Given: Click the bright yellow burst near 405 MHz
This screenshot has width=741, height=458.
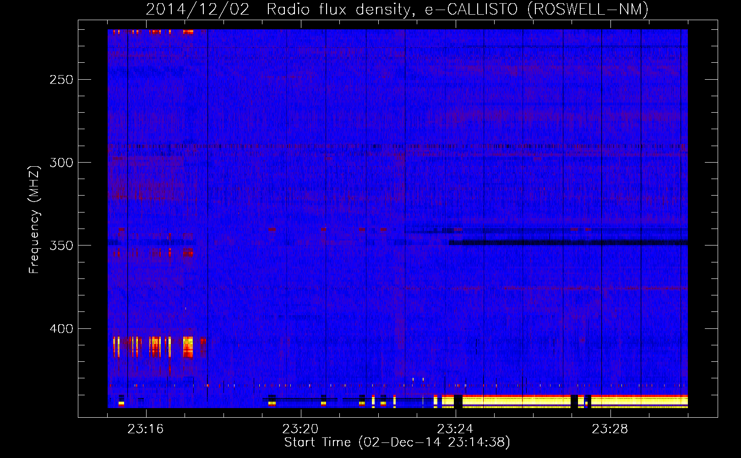Looking at the screenshot, I should coord(188,347).
